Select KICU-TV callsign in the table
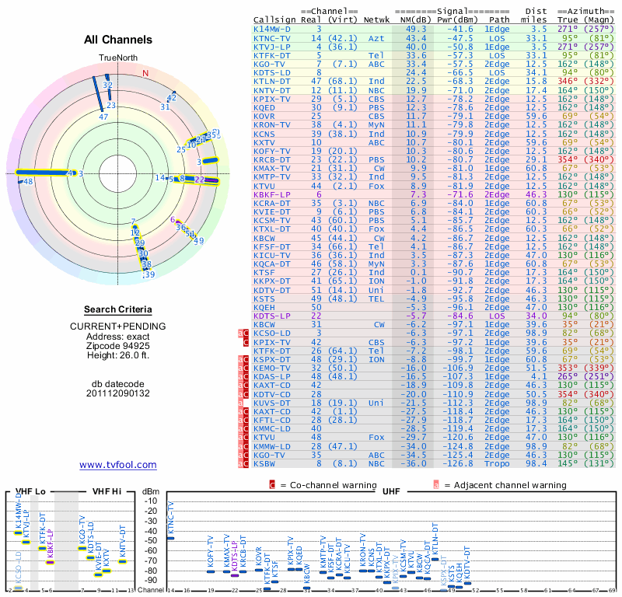Viewport: 622px width, 597px height. coord(272,255)
